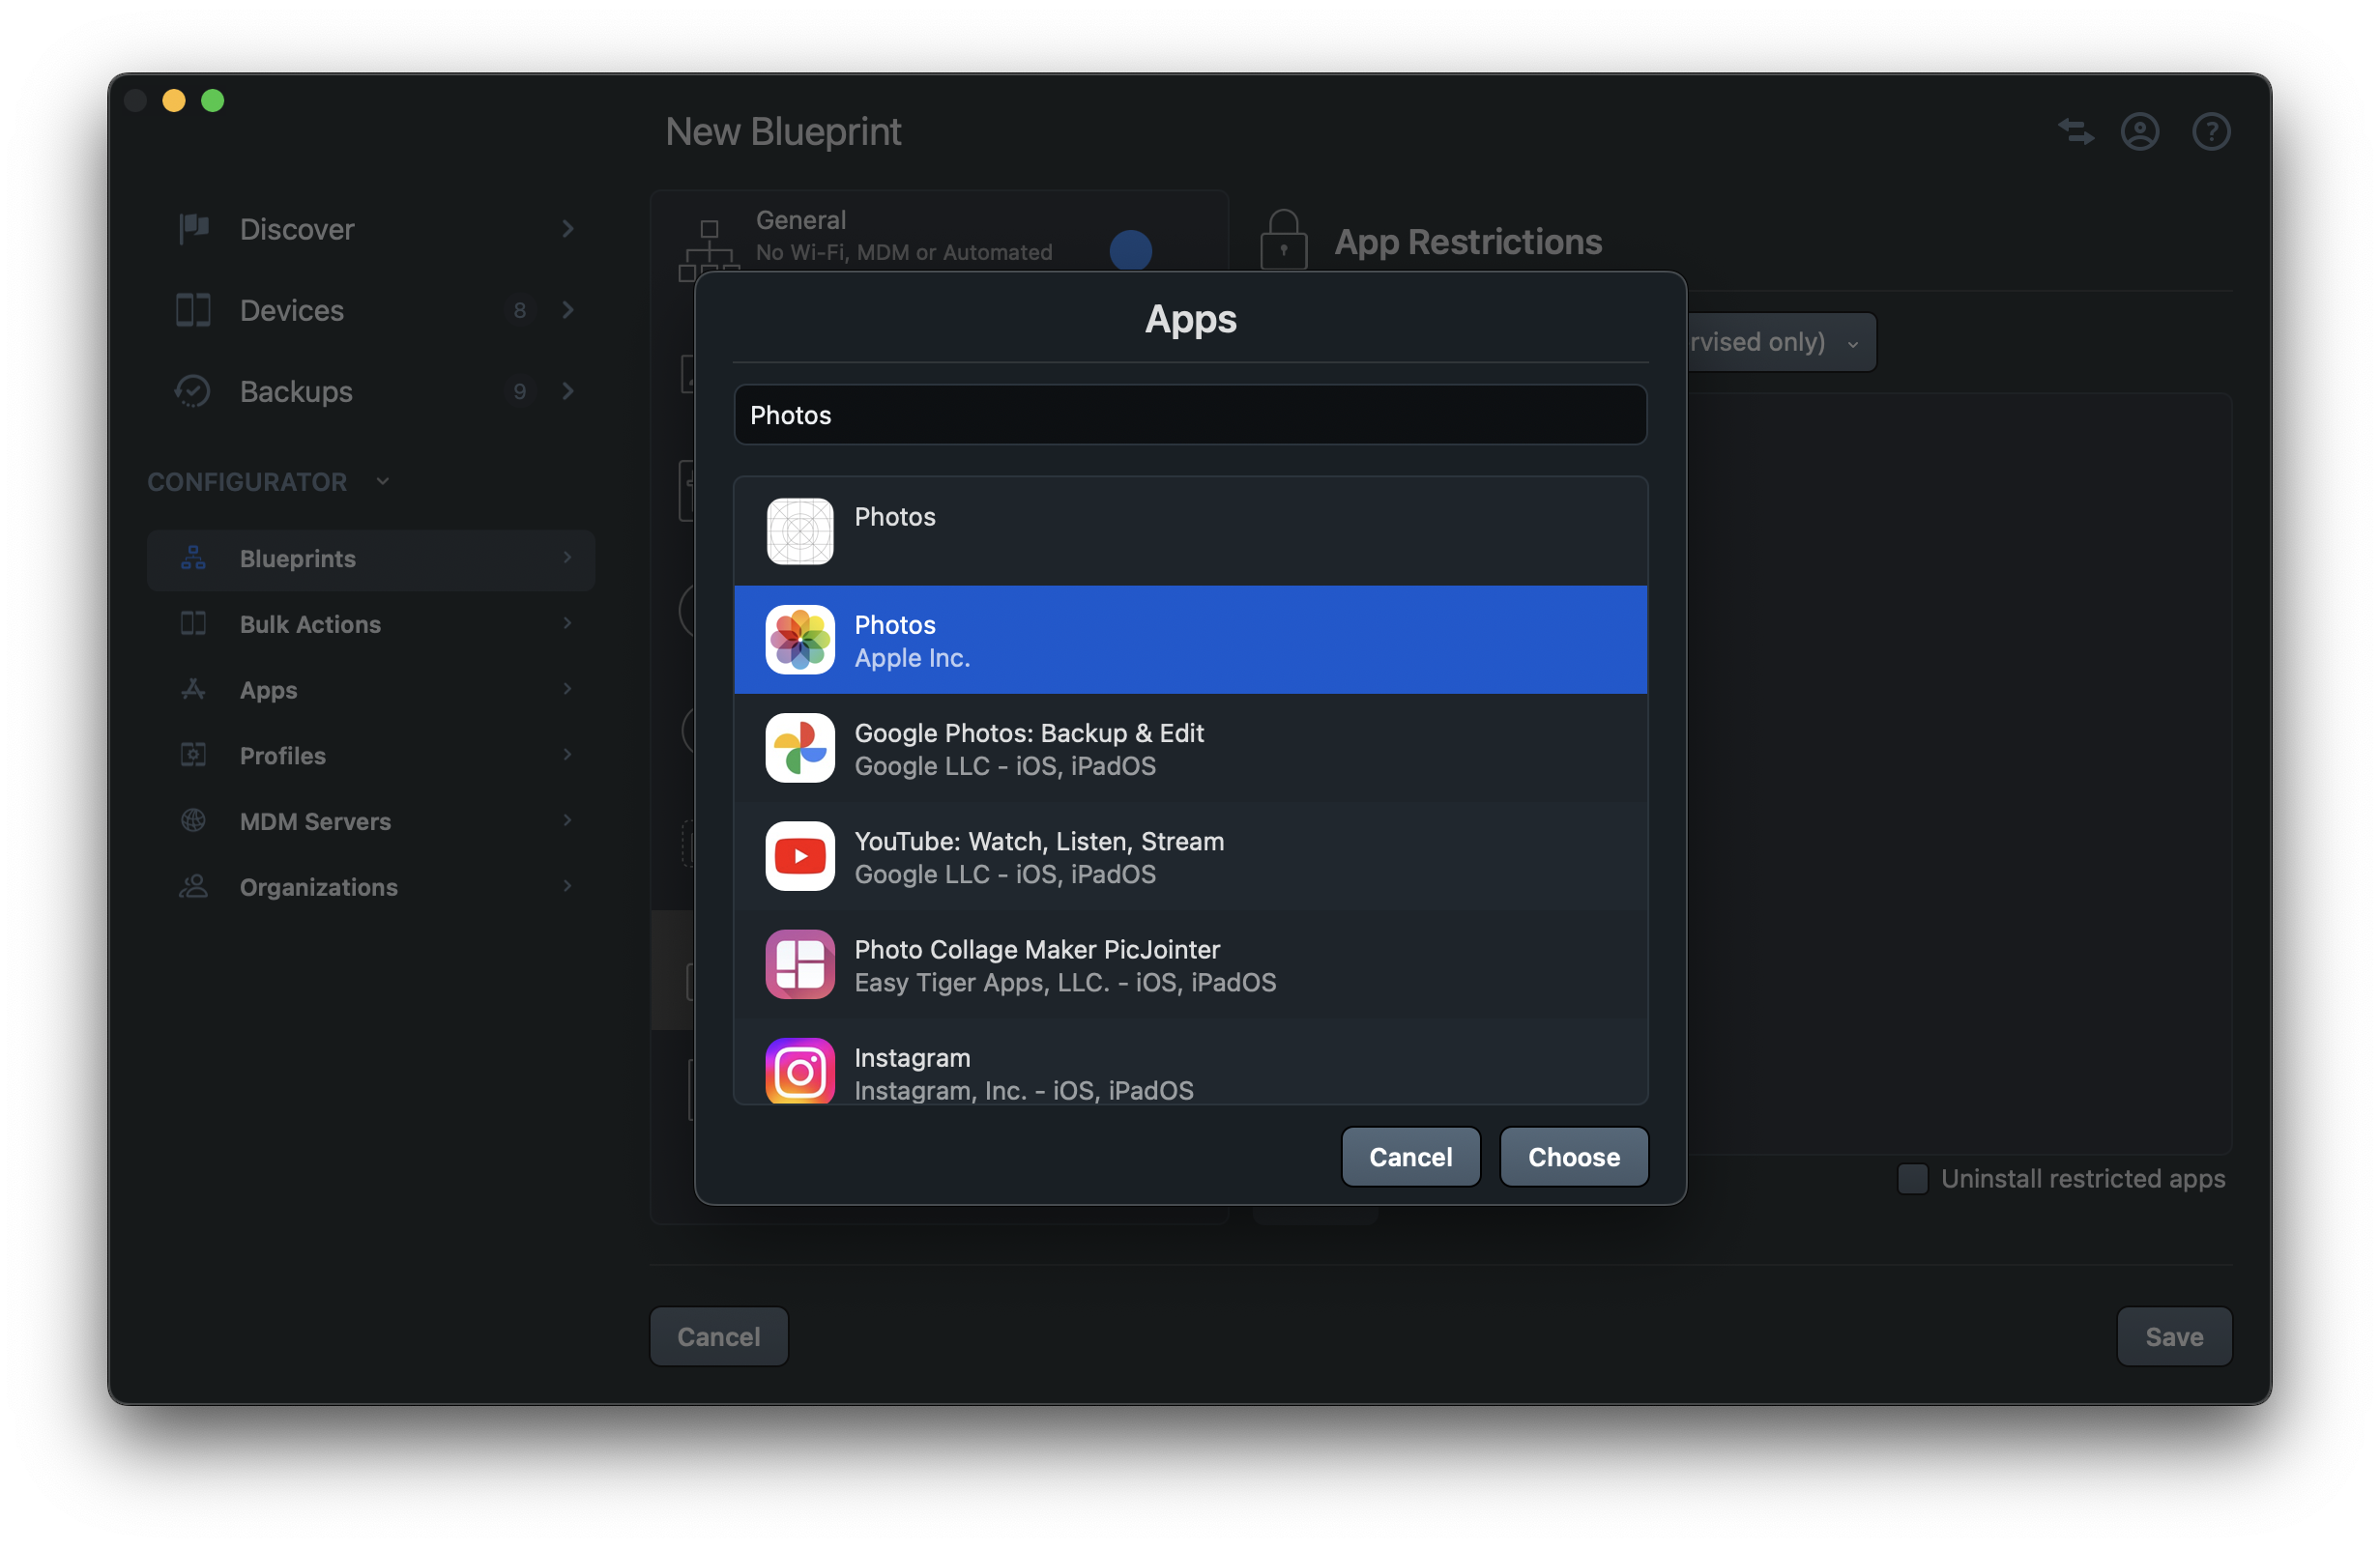Click the Discover flag icon in sidebar
This screenshot has height=1548, width=2380.
193,229
